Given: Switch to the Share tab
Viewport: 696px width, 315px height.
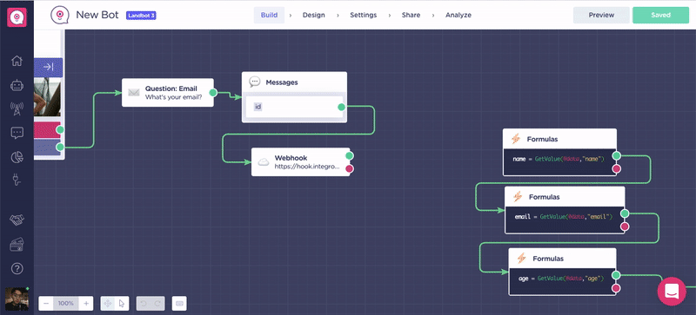Looking at the screenshot, I should pos(411,15).
